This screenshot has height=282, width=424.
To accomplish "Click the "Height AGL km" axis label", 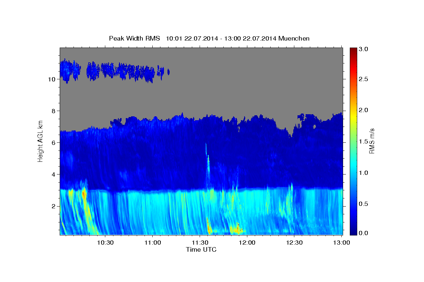I will click(x=41, y=141).
